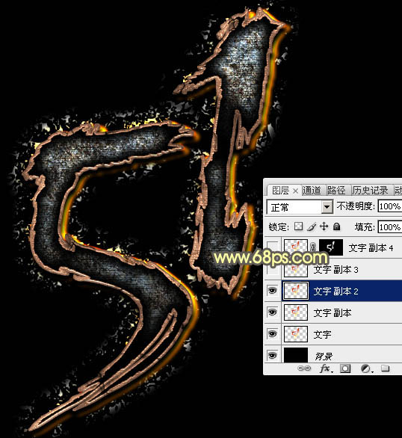This screenshot has height=438, width=402.
Task: Select the 文字 副本 4 layer mask thumbnail
Action: 331,247
